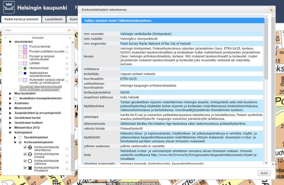
Task: Expand the Maastomalli group
Action: [10, 108]
